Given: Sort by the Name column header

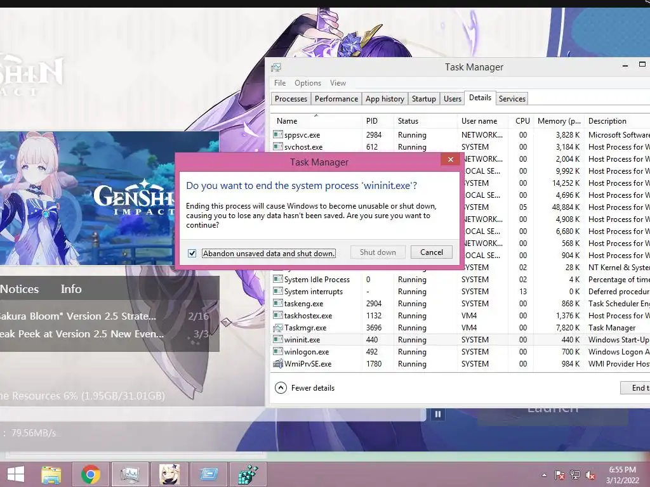Looking at the screenshot, I should coord(316,121).
